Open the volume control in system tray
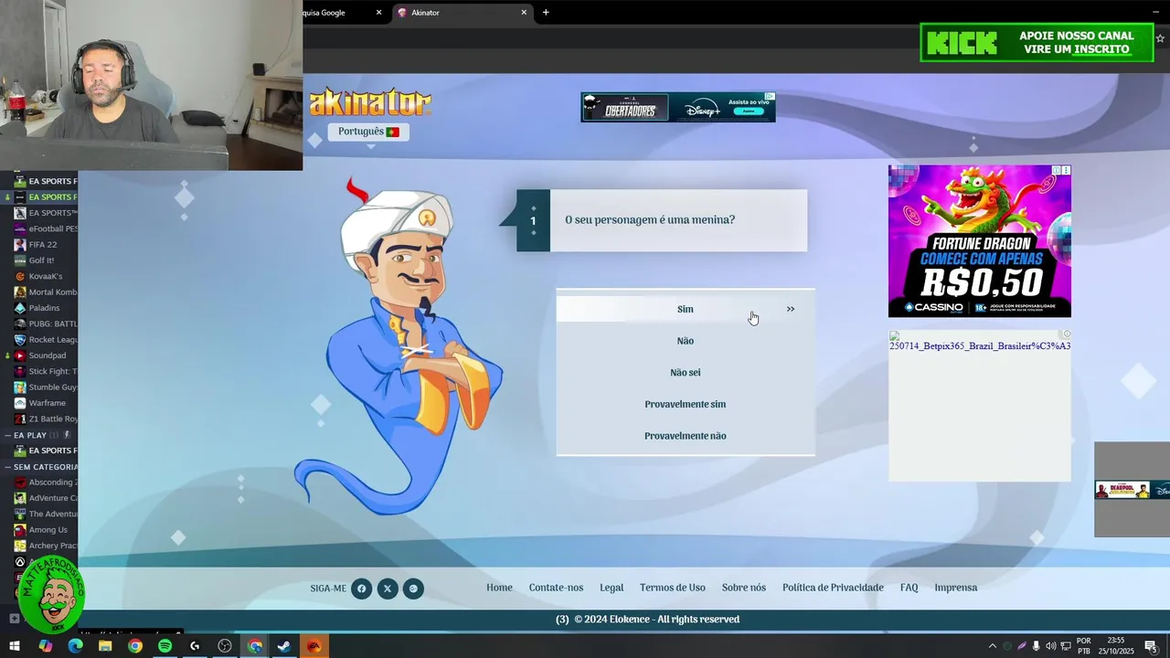 tap(1050, 646)
